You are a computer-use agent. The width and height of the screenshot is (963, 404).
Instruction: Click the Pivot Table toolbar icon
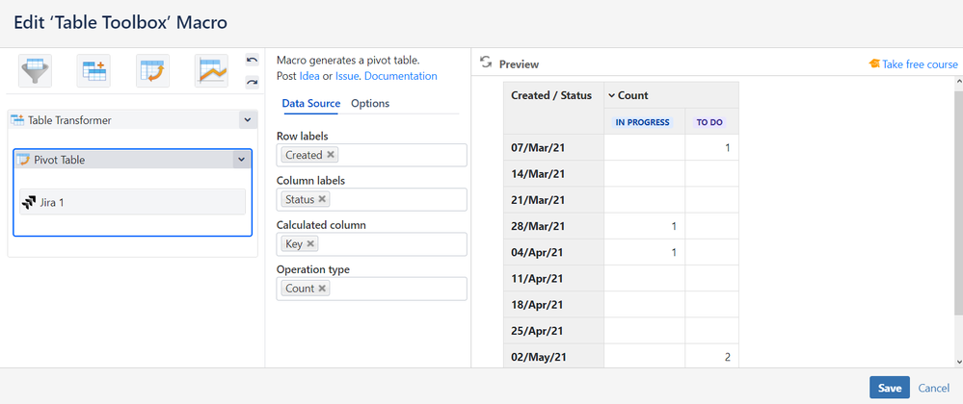click(x=152, y=71)
